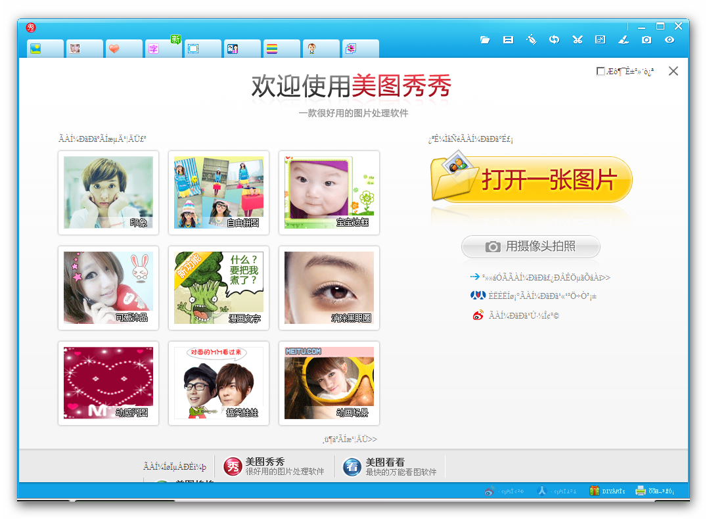The width and height of the screenshot is (707, 519).
Task: Open 美图看看 viewer in bottom bar
Action: click(x=390, y=466)
